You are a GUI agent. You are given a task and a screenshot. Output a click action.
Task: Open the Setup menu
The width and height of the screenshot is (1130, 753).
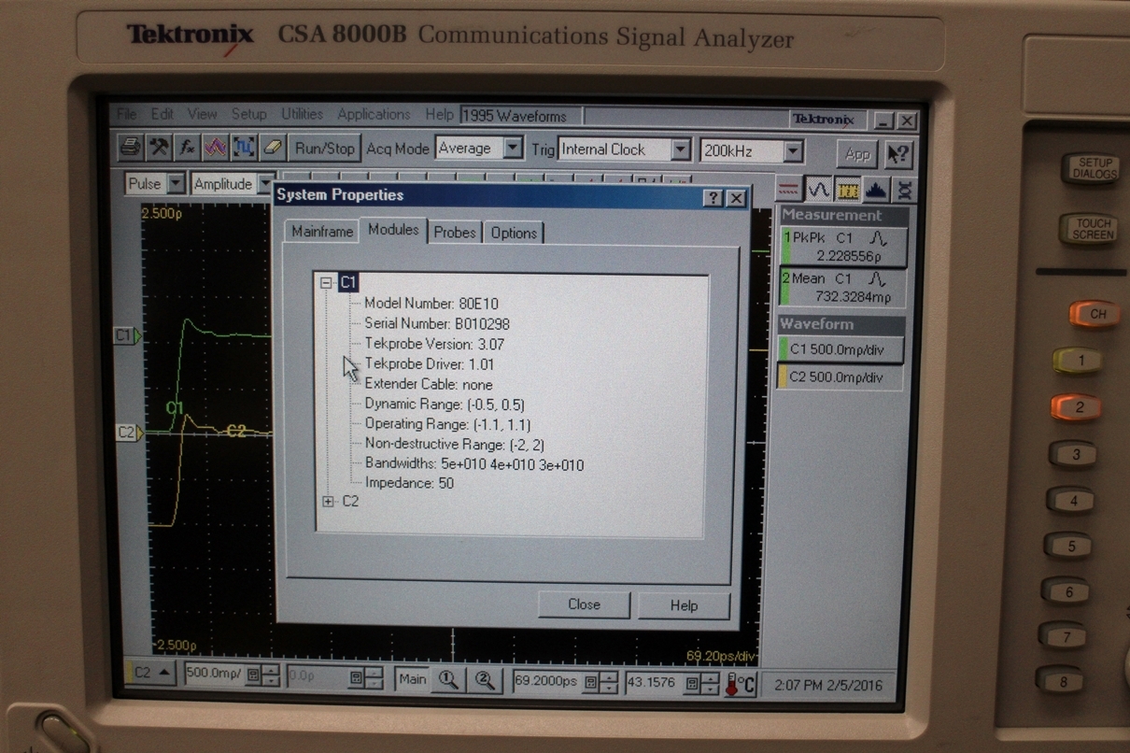point(248,114)
